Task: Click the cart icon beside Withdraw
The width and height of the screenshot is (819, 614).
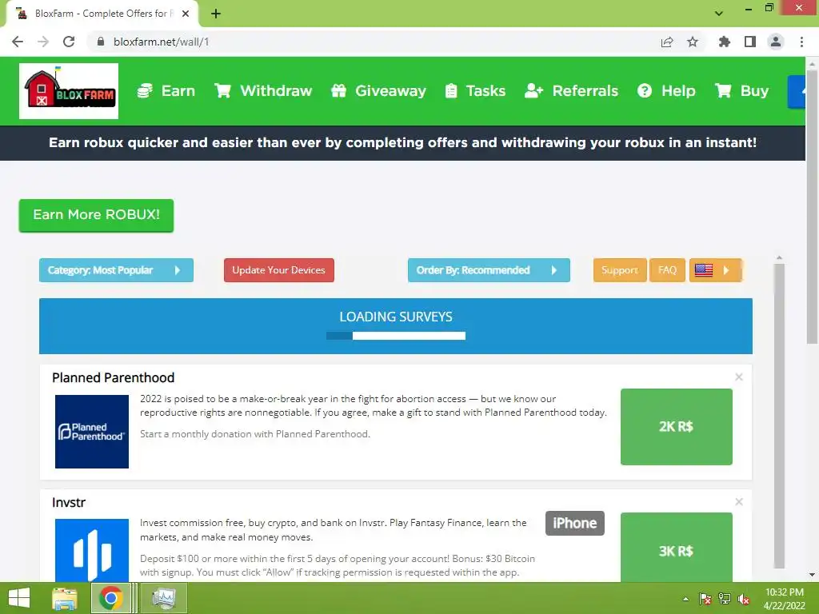Action: 222,91
